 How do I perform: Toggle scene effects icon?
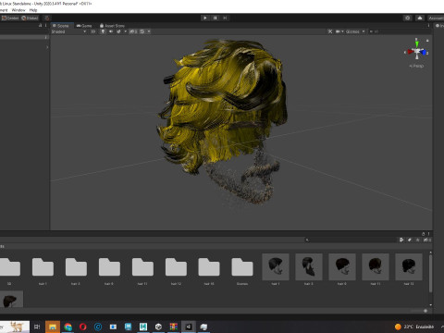click(118, 31)
